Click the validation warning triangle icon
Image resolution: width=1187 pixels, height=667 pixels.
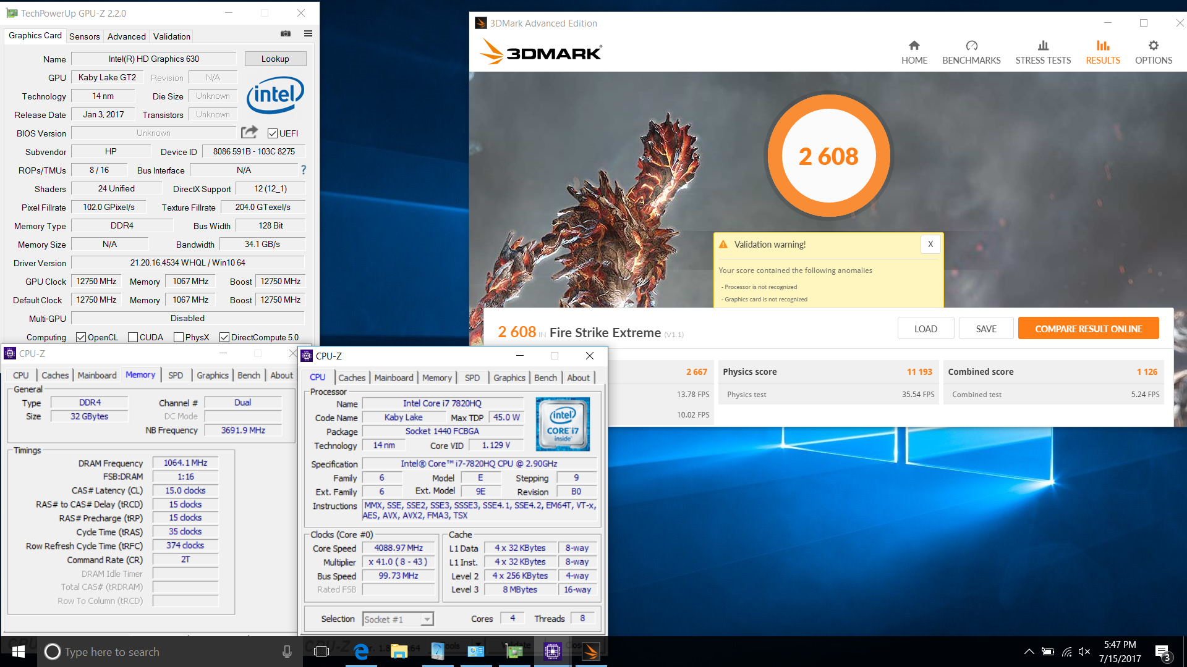click(x=723, y=245)
